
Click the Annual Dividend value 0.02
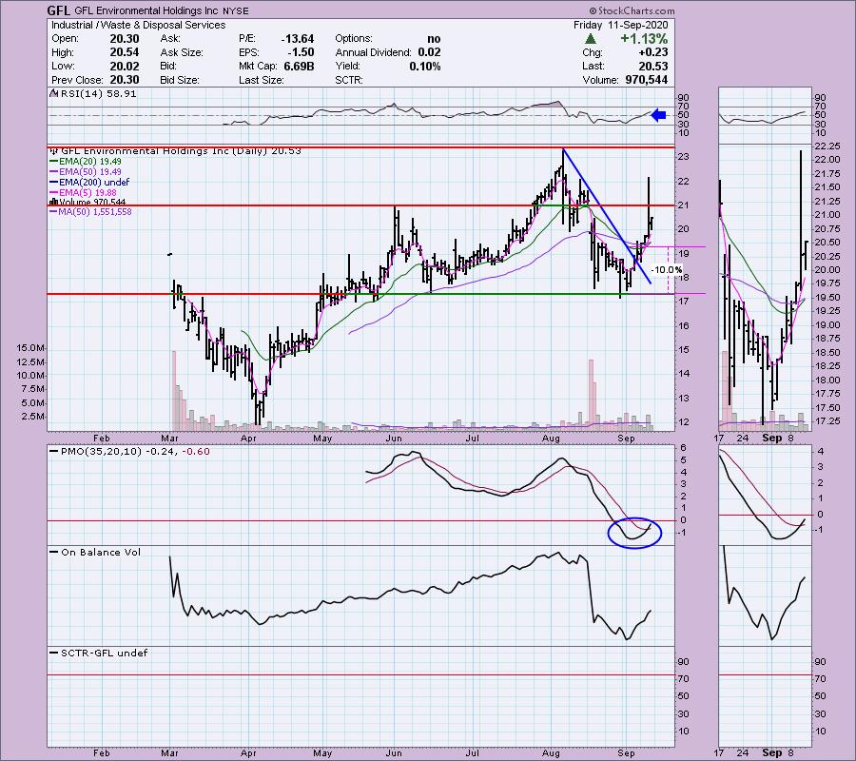430,52
